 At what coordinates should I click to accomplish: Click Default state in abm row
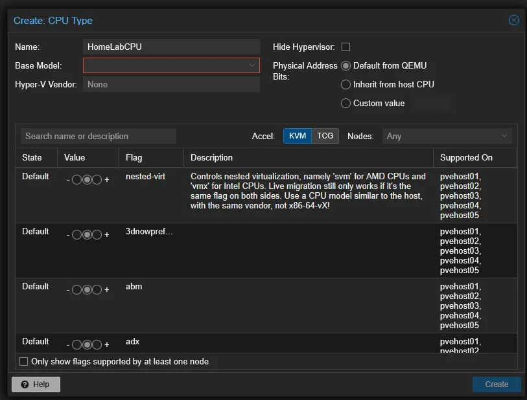pyautogui.click(x=35, y=286)
